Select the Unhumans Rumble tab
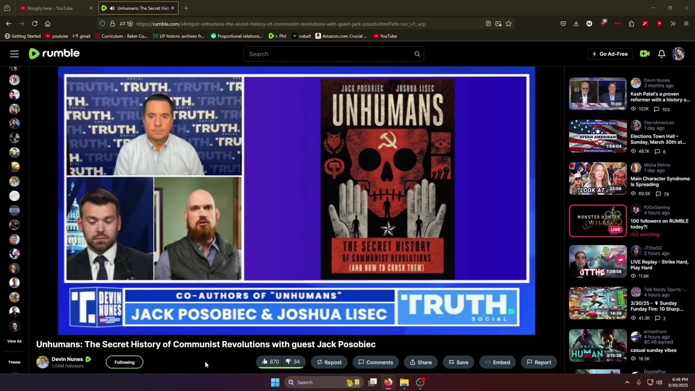 (x=138, y=8)
